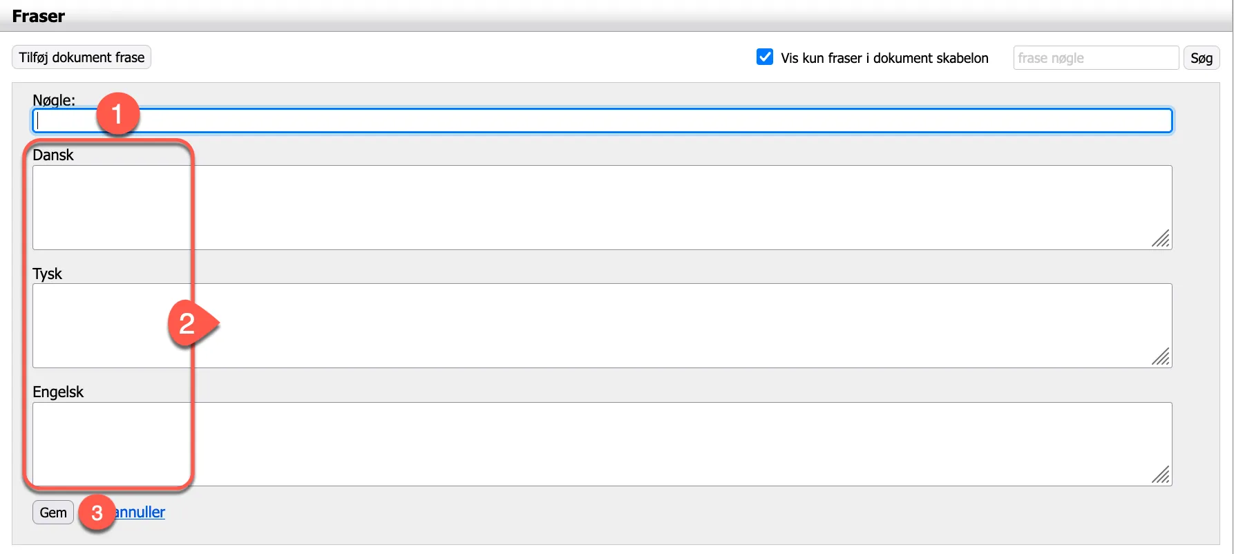Viewport: 1234px width, 554px height.
Task: Grab the Dansk text area resize handle
Action: coord(1161,239)
